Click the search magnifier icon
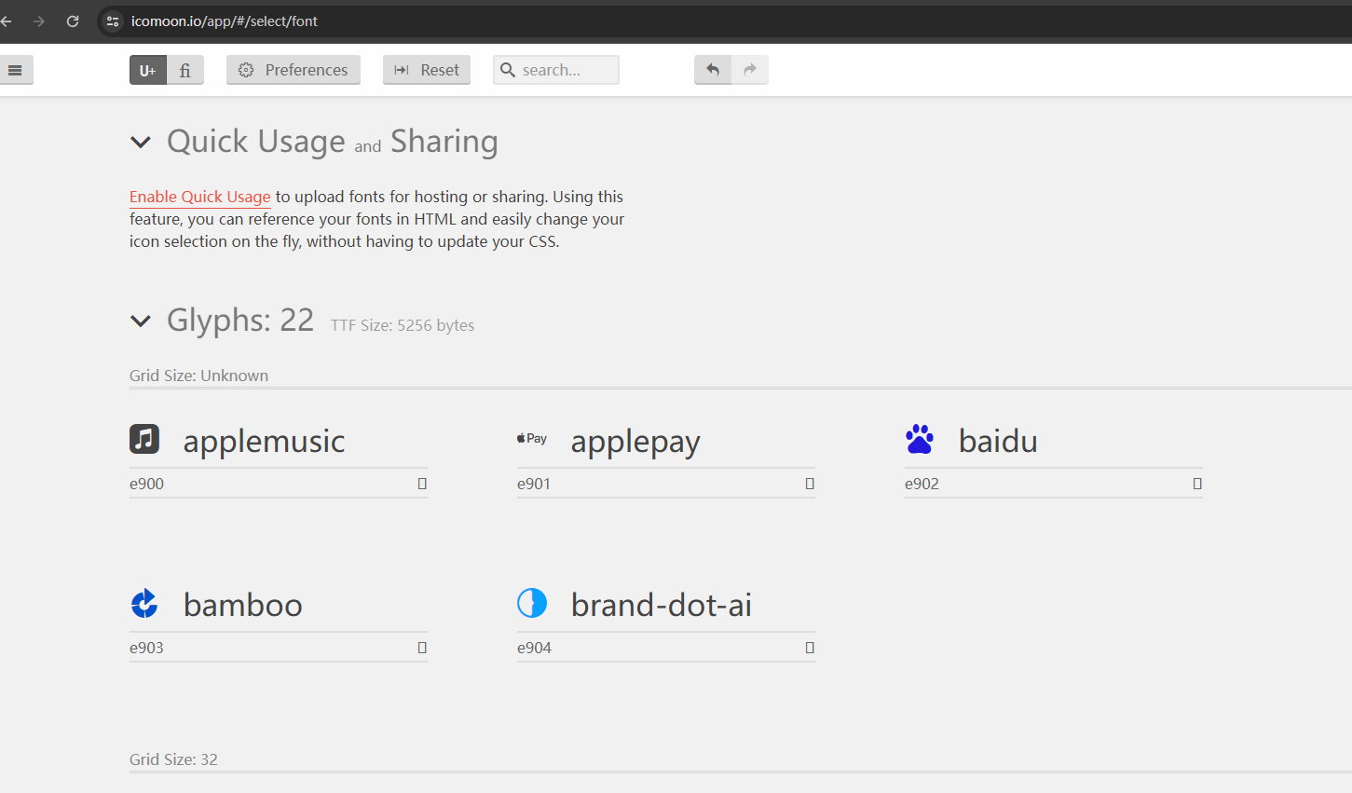Viewport: 1352px width, 793px height. pyautogui.click(x=508, y=70)
